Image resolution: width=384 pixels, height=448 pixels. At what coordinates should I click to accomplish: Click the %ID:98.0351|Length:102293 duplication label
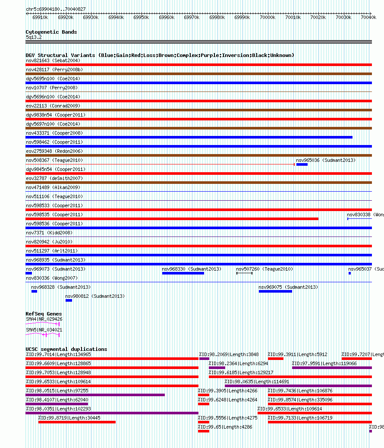tap(58, 409)
